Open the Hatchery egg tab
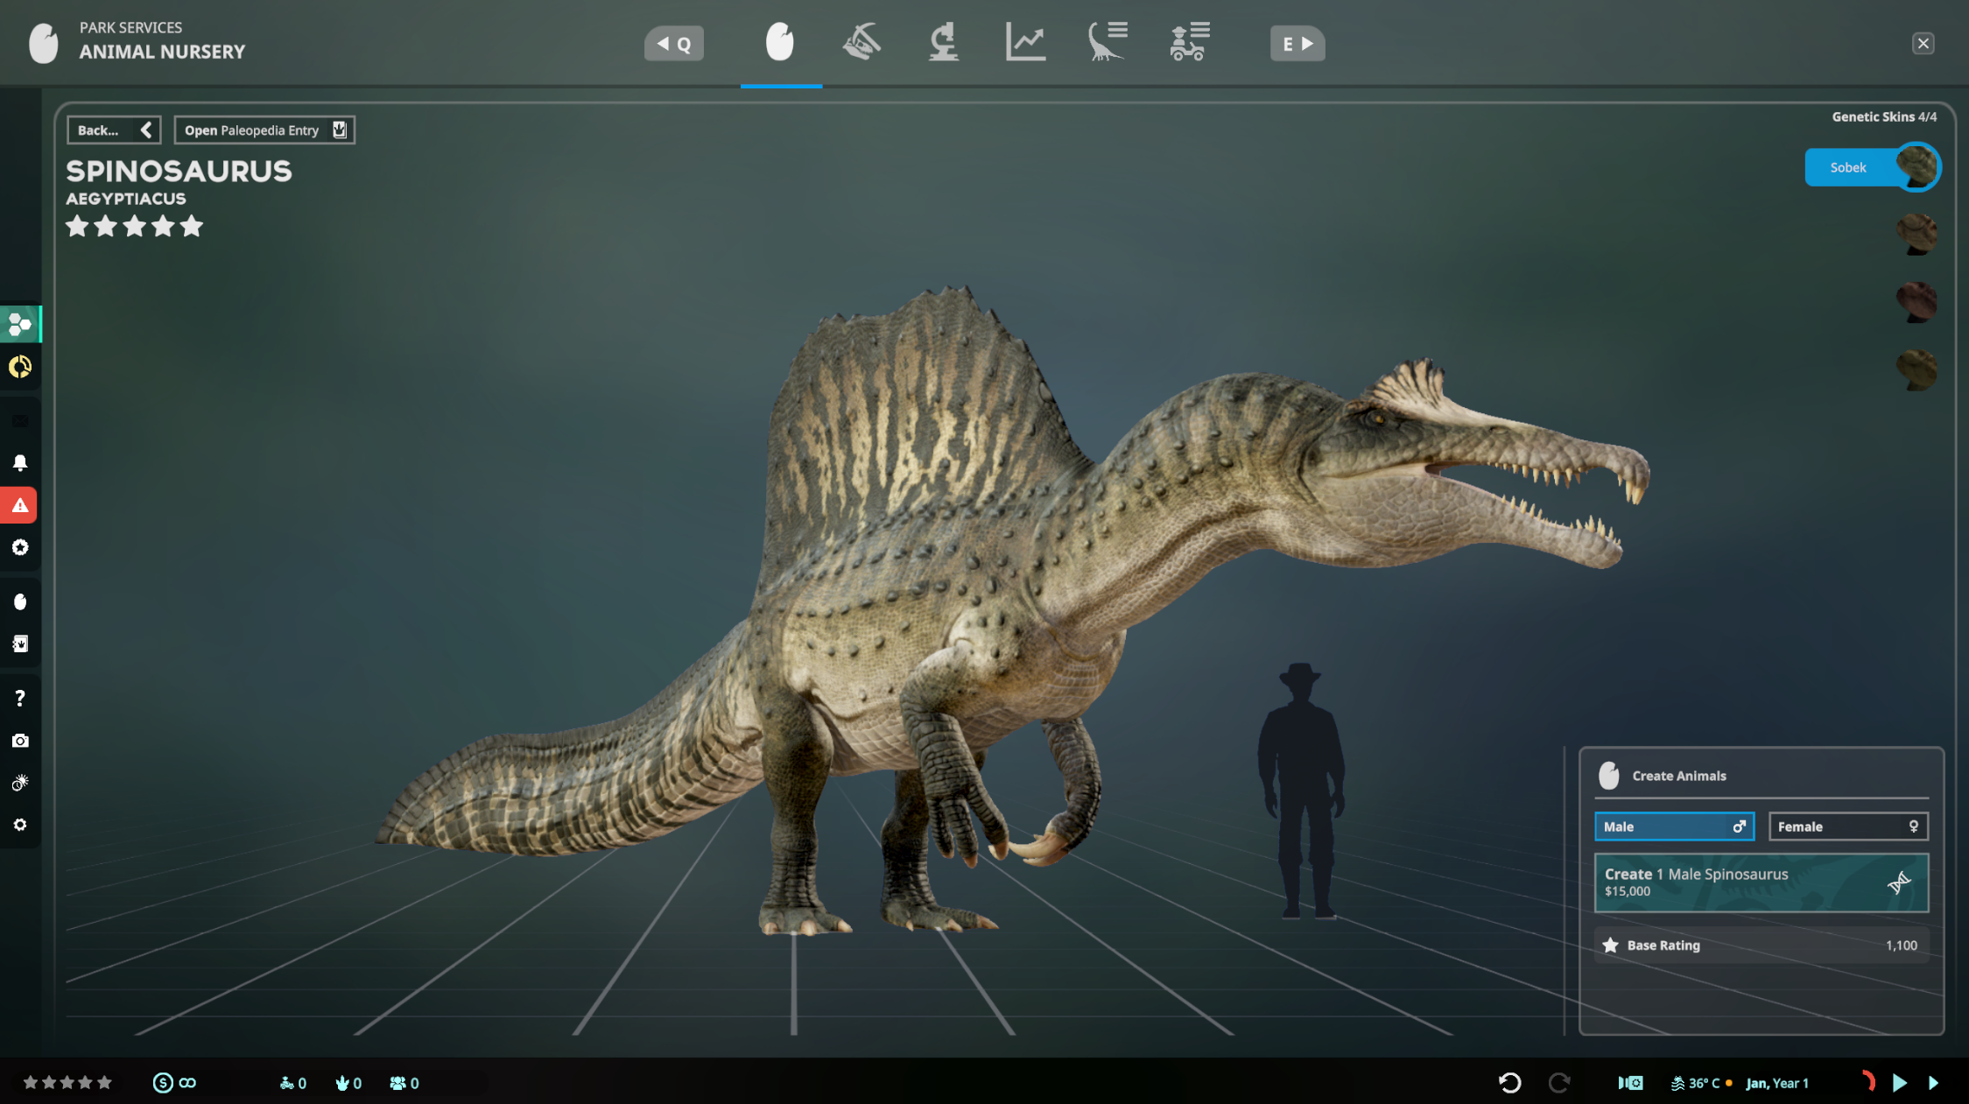The width and height of the screenshot is (1969, 1104). click(779, 43)
